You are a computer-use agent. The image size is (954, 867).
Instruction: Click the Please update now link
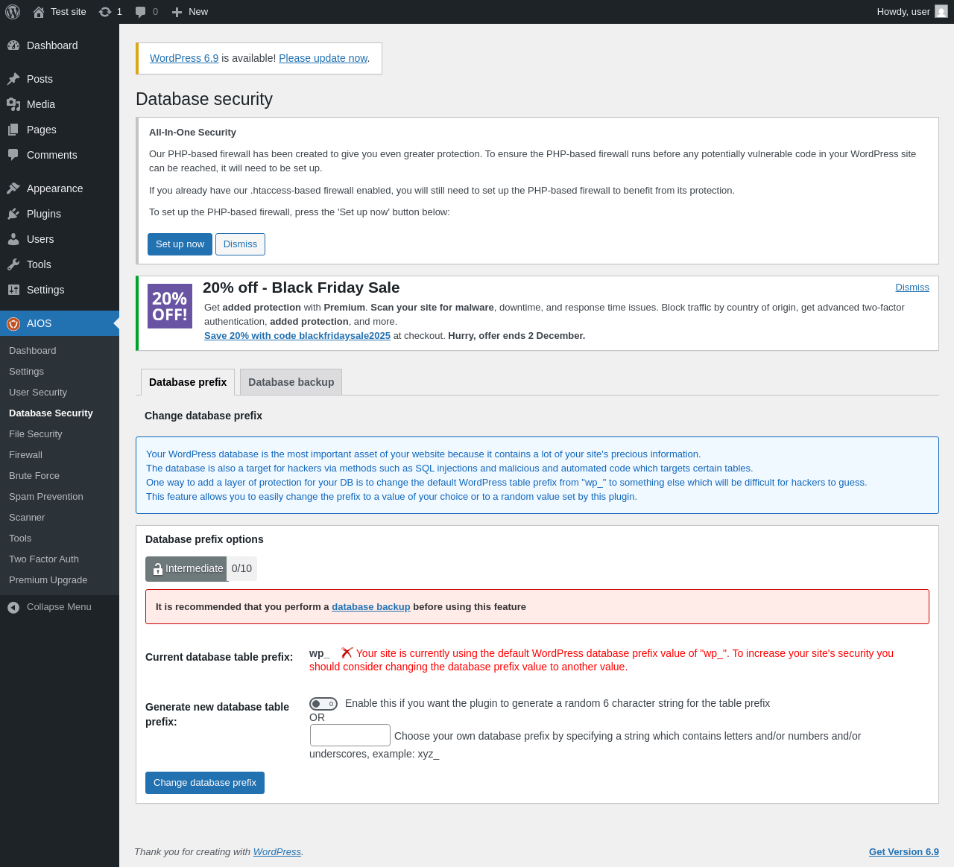tap(323, 58)
